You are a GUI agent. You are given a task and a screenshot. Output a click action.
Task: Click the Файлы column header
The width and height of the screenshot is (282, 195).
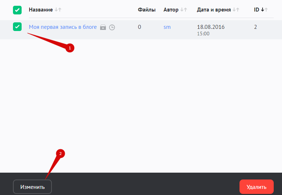(147, 10)
